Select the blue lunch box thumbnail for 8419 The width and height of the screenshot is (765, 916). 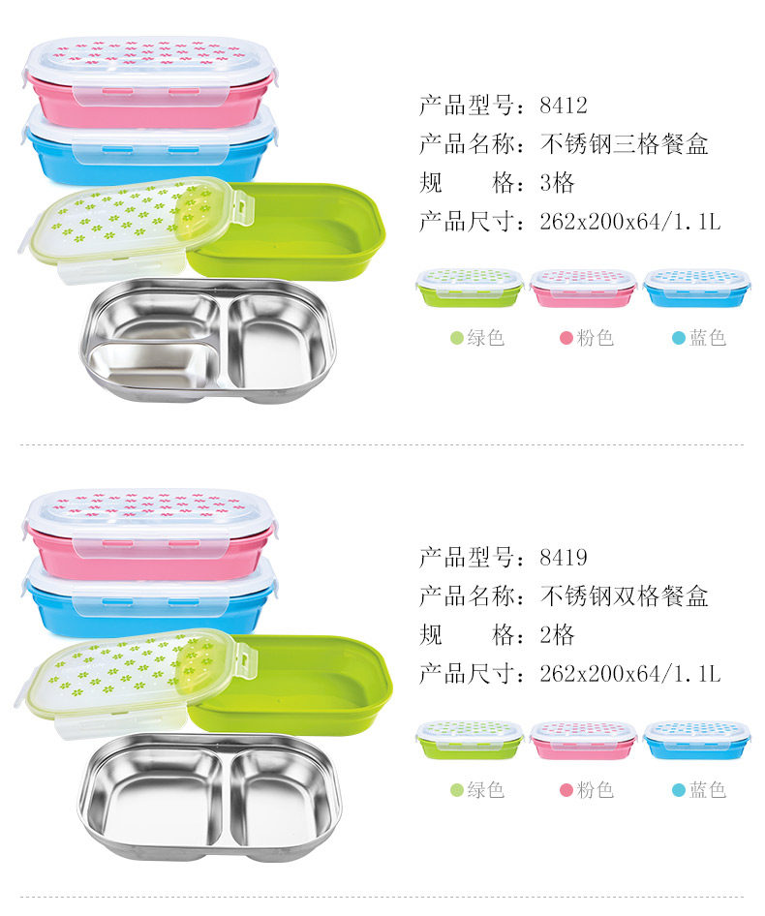click(x=696, y=740)
